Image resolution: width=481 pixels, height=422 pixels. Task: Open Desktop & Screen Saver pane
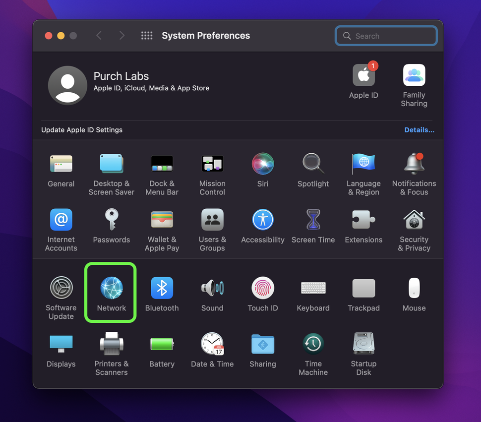pyautogui.click(x=112, y=175)
